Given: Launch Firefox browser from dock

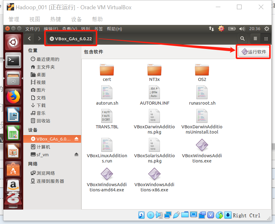Looking at the screenshot, I should coord(13,97).
